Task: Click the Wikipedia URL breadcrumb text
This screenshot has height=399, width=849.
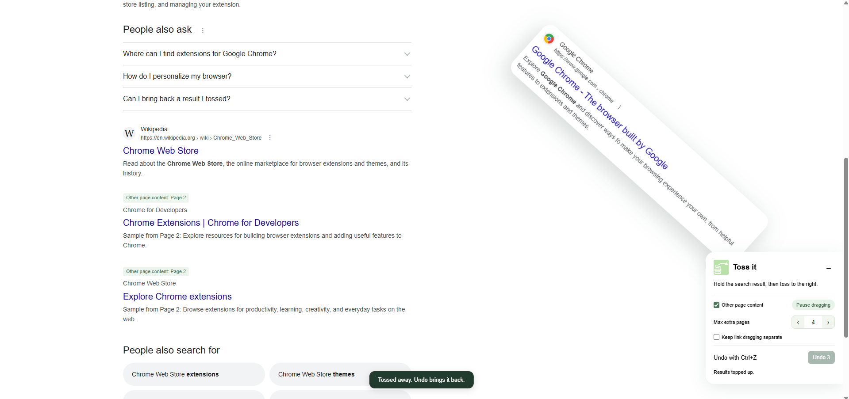Action: click(x=201, y=138)
